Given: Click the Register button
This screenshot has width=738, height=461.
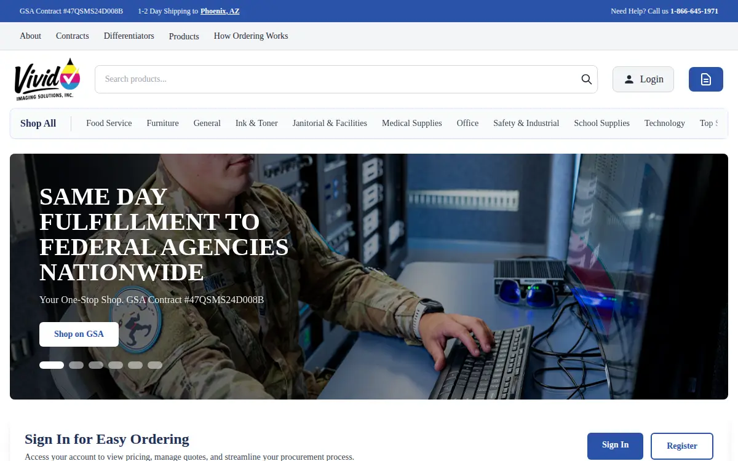Looking at the screenshot, I should point(682,446).
